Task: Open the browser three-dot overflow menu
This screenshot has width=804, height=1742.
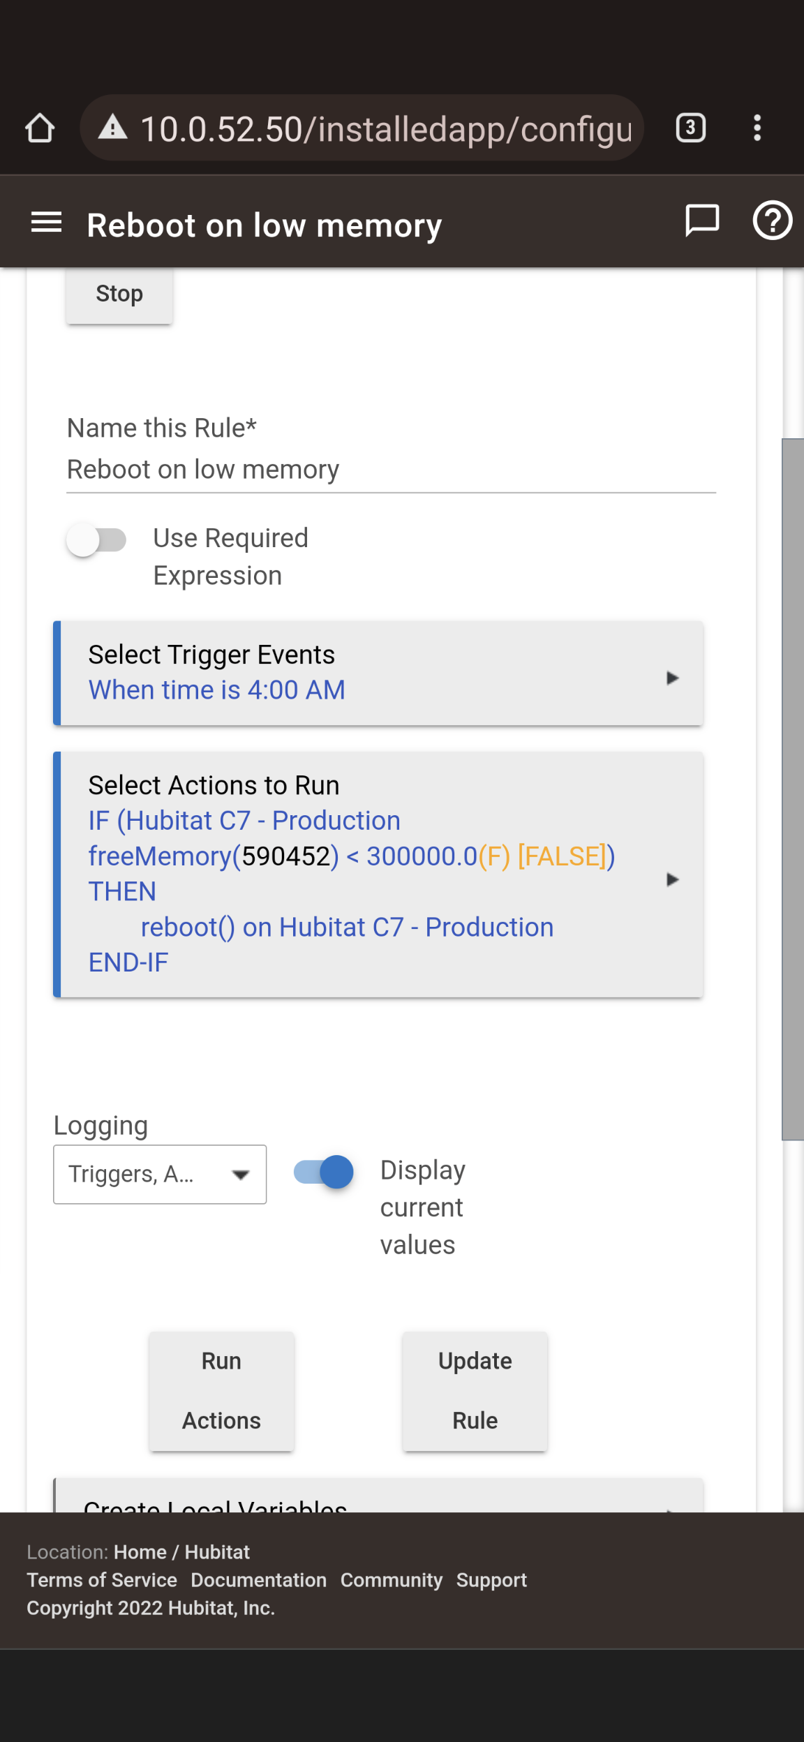Action: 757,128
